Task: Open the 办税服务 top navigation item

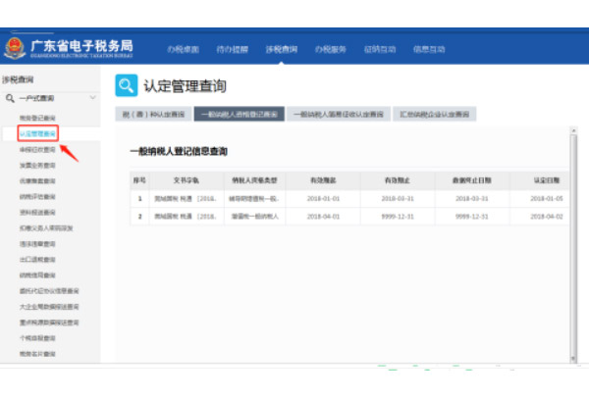Action: point(330,49)
